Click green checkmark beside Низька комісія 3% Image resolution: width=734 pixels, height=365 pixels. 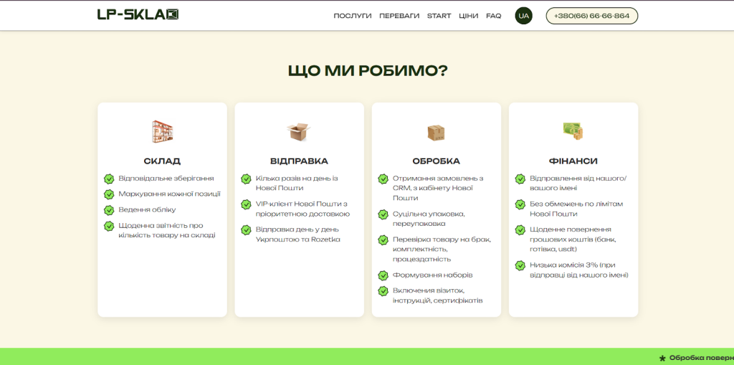pyautogui.click(x=520, y=265)
